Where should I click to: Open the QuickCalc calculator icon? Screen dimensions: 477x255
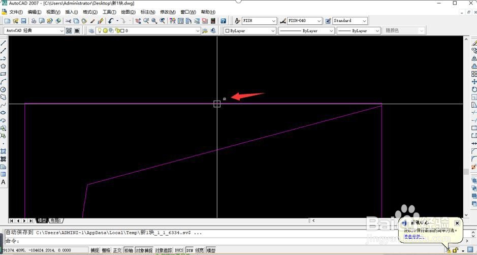[x=213, y=21]
